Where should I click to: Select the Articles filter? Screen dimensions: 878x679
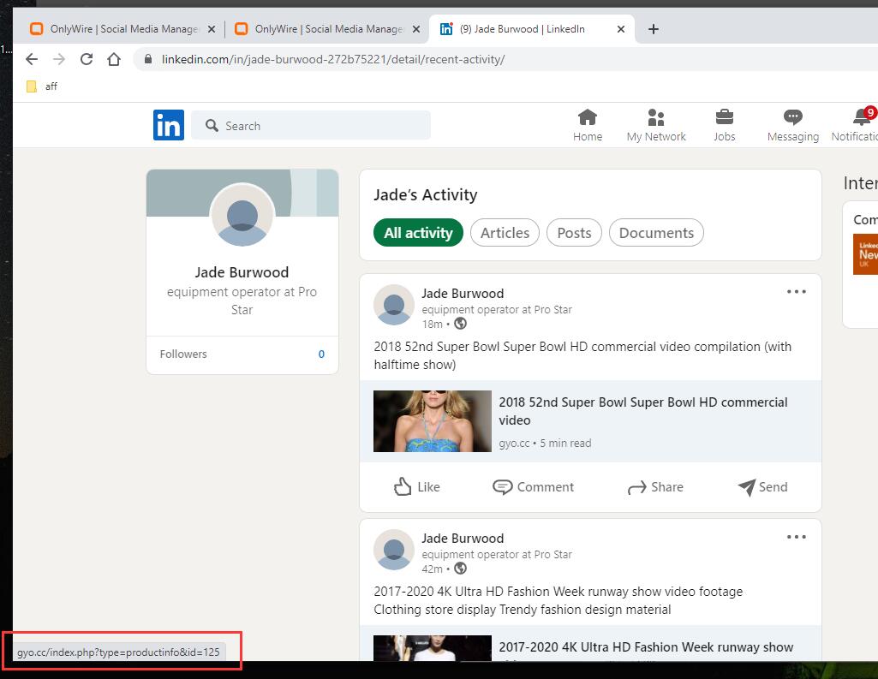pos(505,233)
